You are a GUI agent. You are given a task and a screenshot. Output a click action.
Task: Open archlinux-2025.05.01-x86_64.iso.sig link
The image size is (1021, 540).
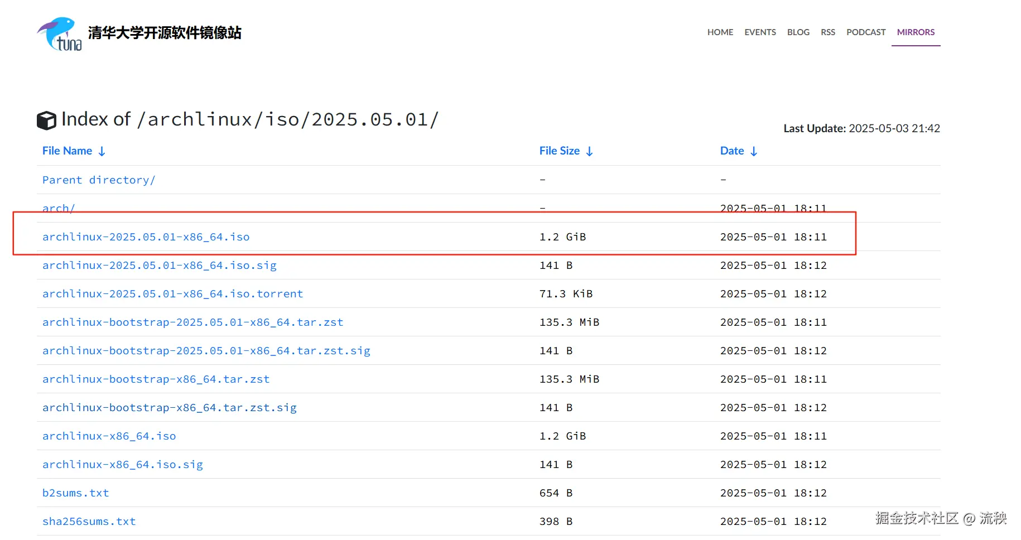coord(160,265)
